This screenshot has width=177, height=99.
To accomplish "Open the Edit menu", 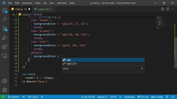I will 17,3.
